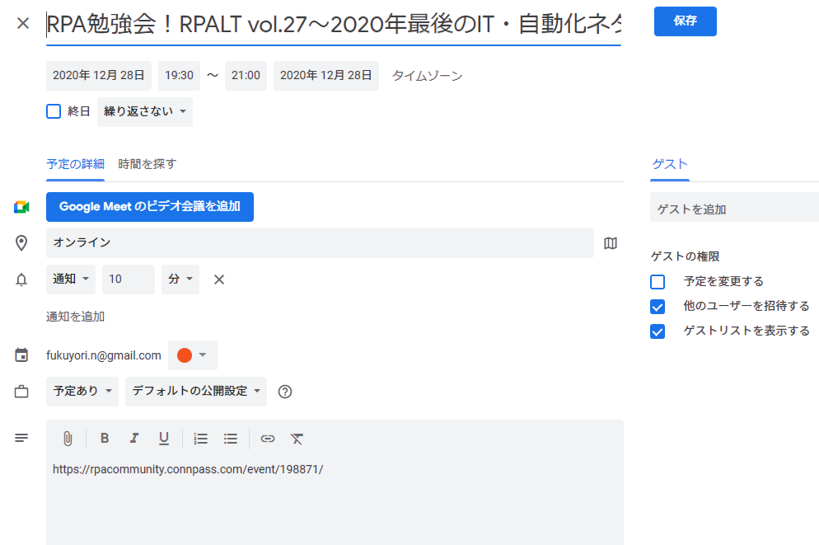Screen dimensions: 819x545
Task: Uncheck 他のユーザーを招待する permission
Action: (x=657, y=305)
